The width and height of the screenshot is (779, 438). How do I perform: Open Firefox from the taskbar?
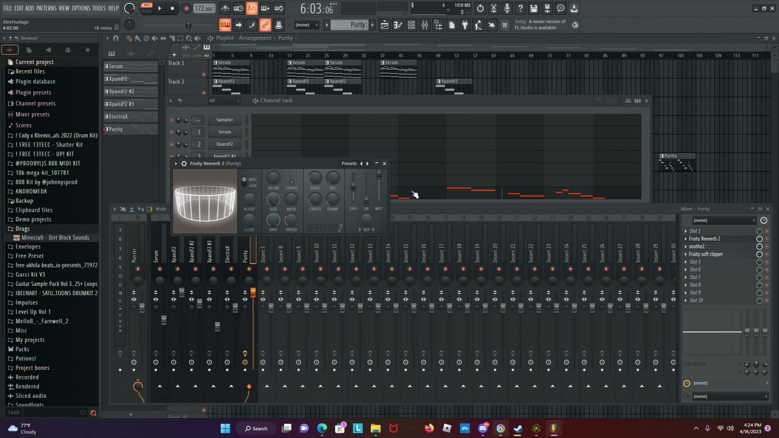429,428
